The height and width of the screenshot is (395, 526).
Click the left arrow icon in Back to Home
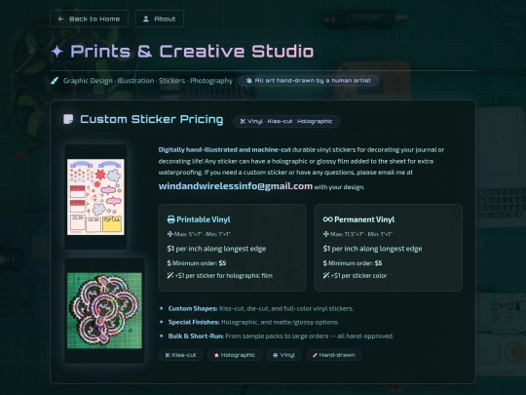(60, 19)
